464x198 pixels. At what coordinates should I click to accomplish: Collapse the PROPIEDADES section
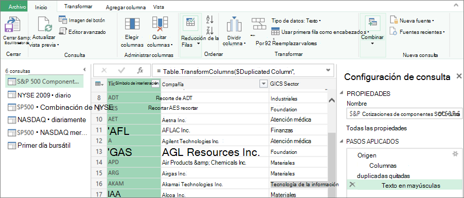click(342, 93)
